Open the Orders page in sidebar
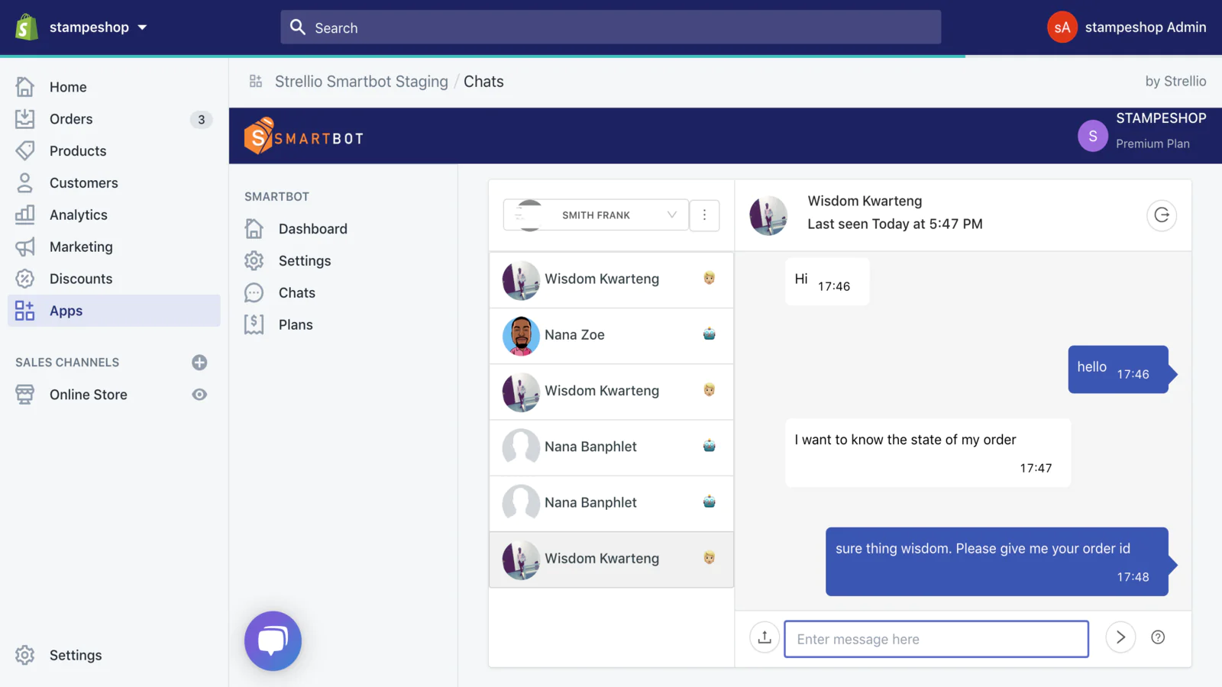Viewport: 1222px width, 687px height. 71,119
